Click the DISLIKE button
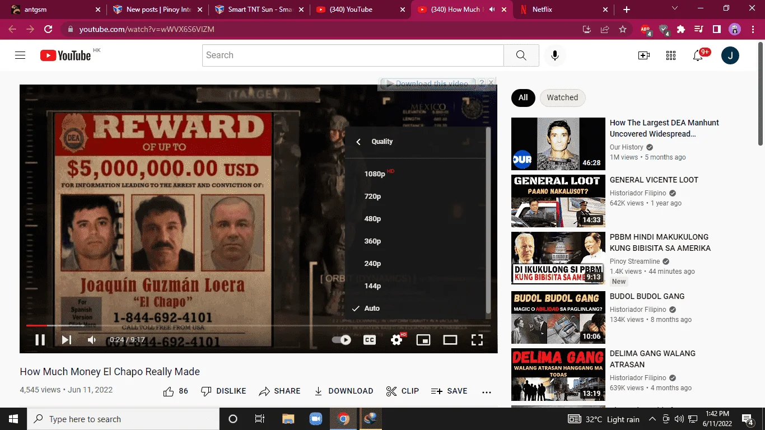765x430 pixels. pyautogui.click(x=223, y=391)
